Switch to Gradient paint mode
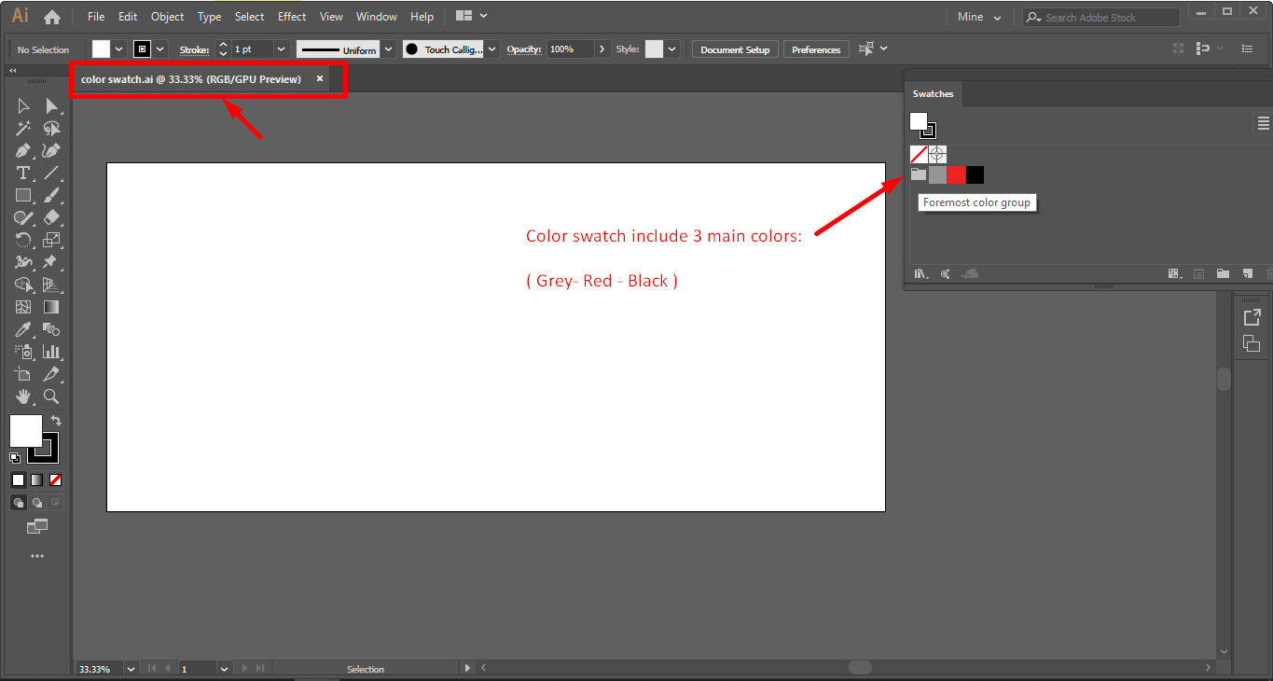Screen dimensions: 1273x681 pyautogui.click(x=36, y=479)
